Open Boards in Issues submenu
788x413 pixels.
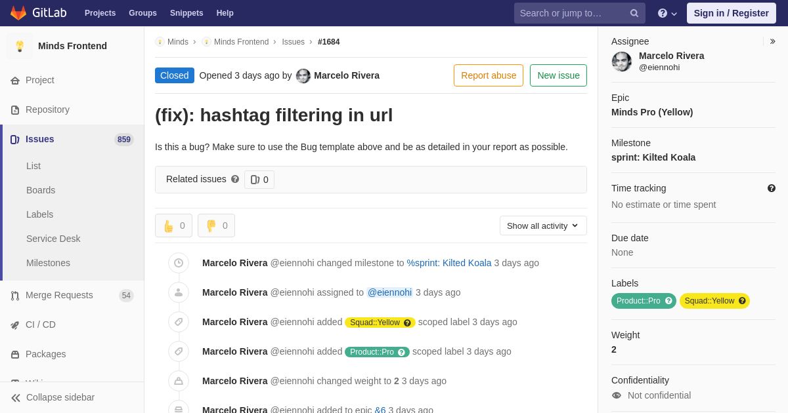pyautogui.click(x=41, y=190)
